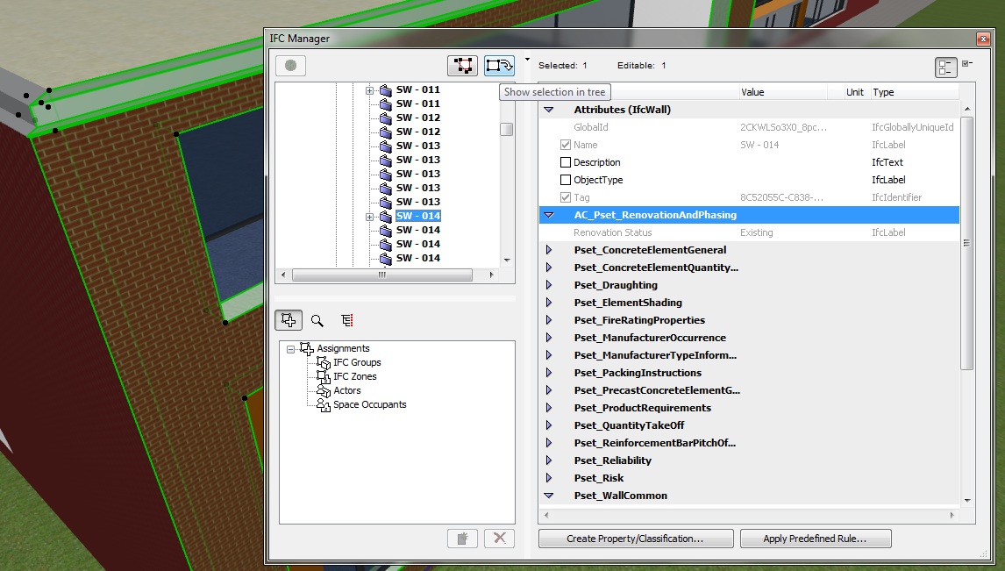Select the IFC Zones tree item
The image size is (1005, 571).
(354, 376)
